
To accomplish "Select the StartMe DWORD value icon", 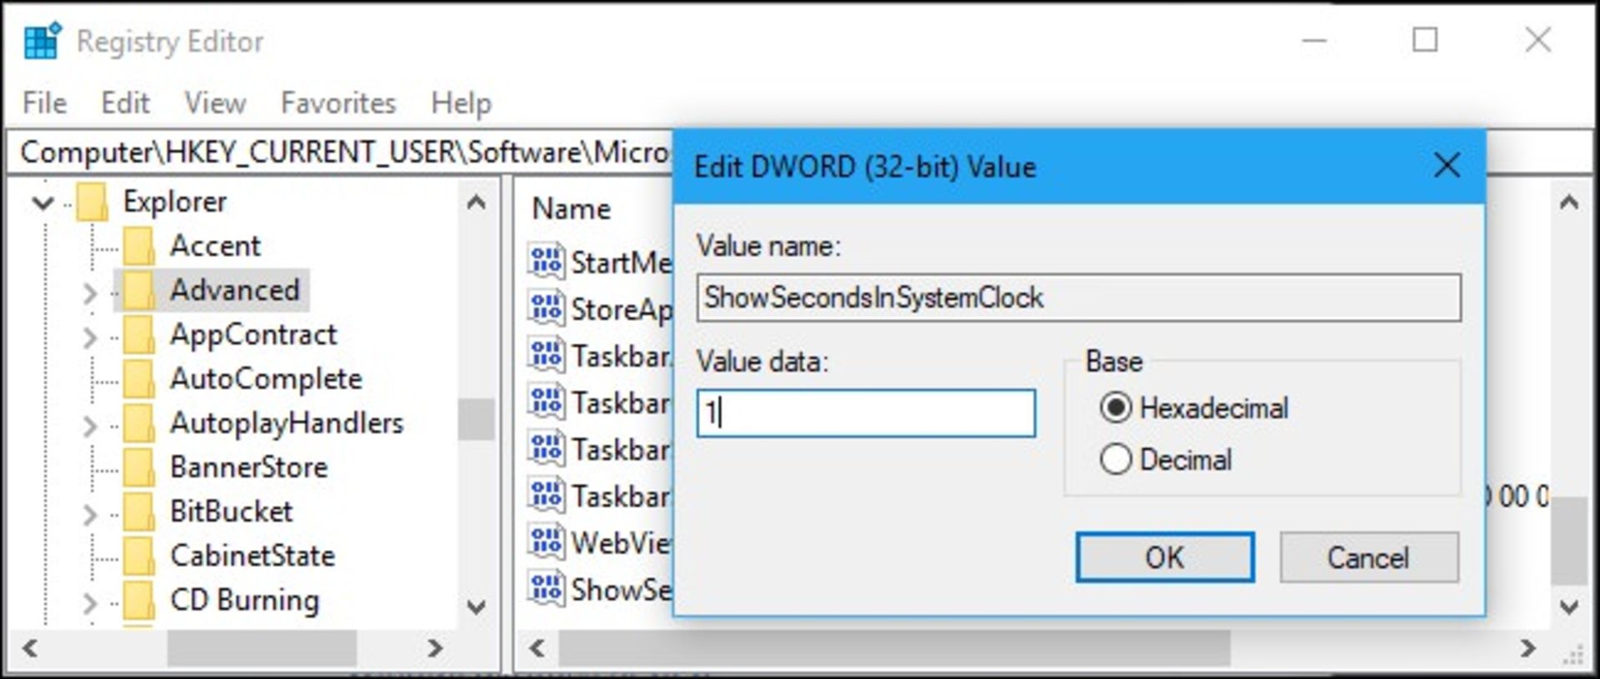I will (x=547, y=262).
